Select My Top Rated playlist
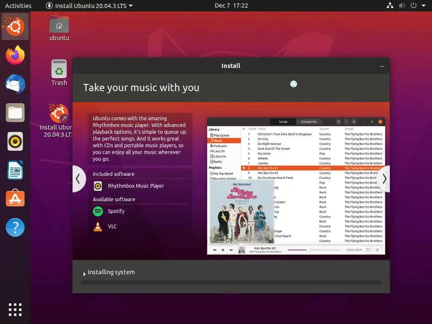Image resolution: width=432 pixels, height=324 pixels. (x=221, y=173)
